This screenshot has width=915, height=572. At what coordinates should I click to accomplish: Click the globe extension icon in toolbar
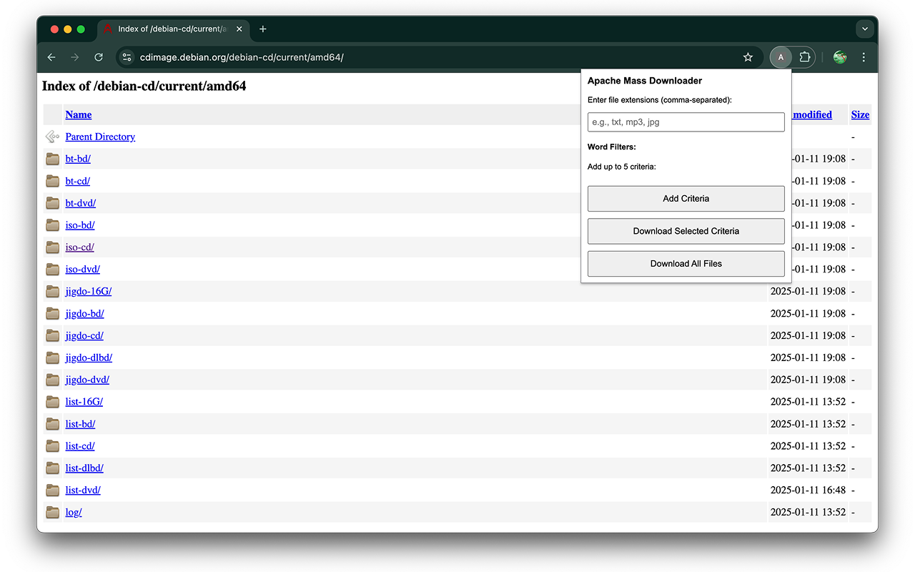(x=839, y=57)
